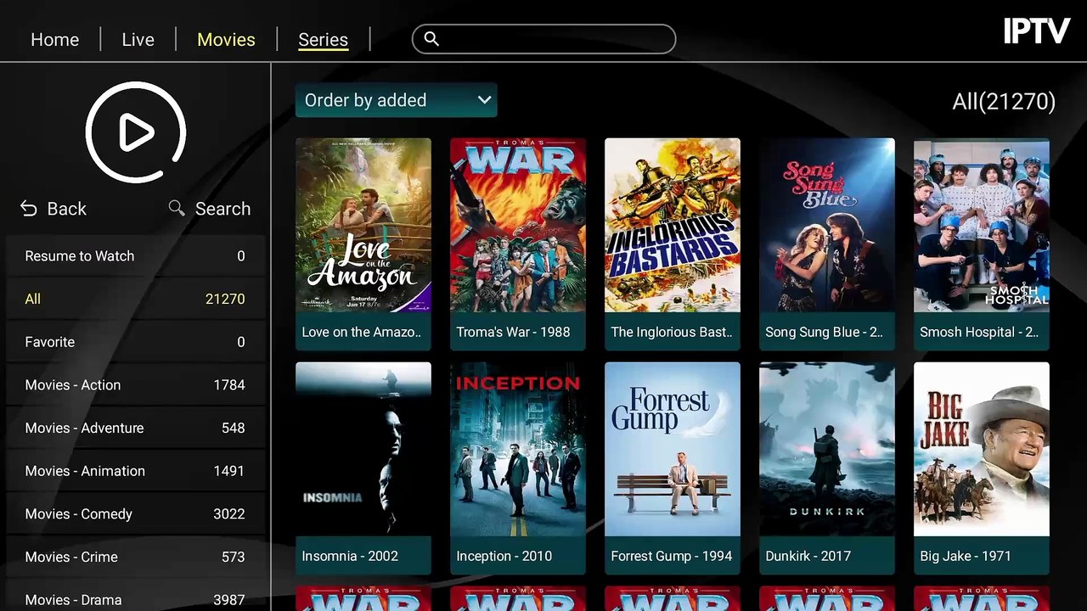
Task: Go to the Series tab
Action: (323, 40)
